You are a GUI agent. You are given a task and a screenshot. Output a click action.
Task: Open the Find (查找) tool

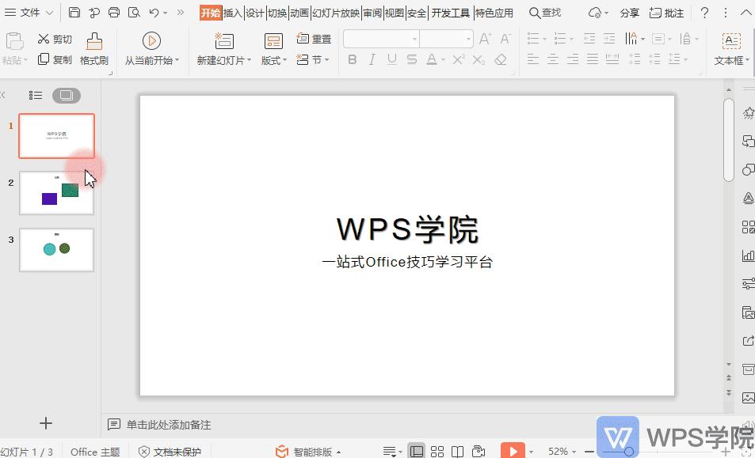point(544,13)
